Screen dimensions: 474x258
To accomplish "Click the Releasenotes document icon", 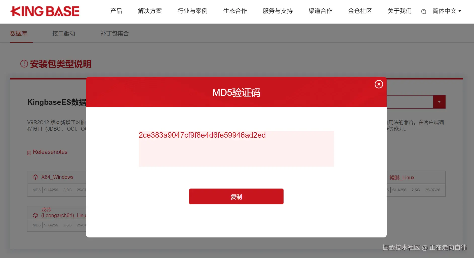I will click(29, 153).
